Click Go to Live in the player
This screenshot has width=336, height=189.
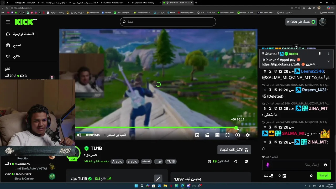pos(115,135)
